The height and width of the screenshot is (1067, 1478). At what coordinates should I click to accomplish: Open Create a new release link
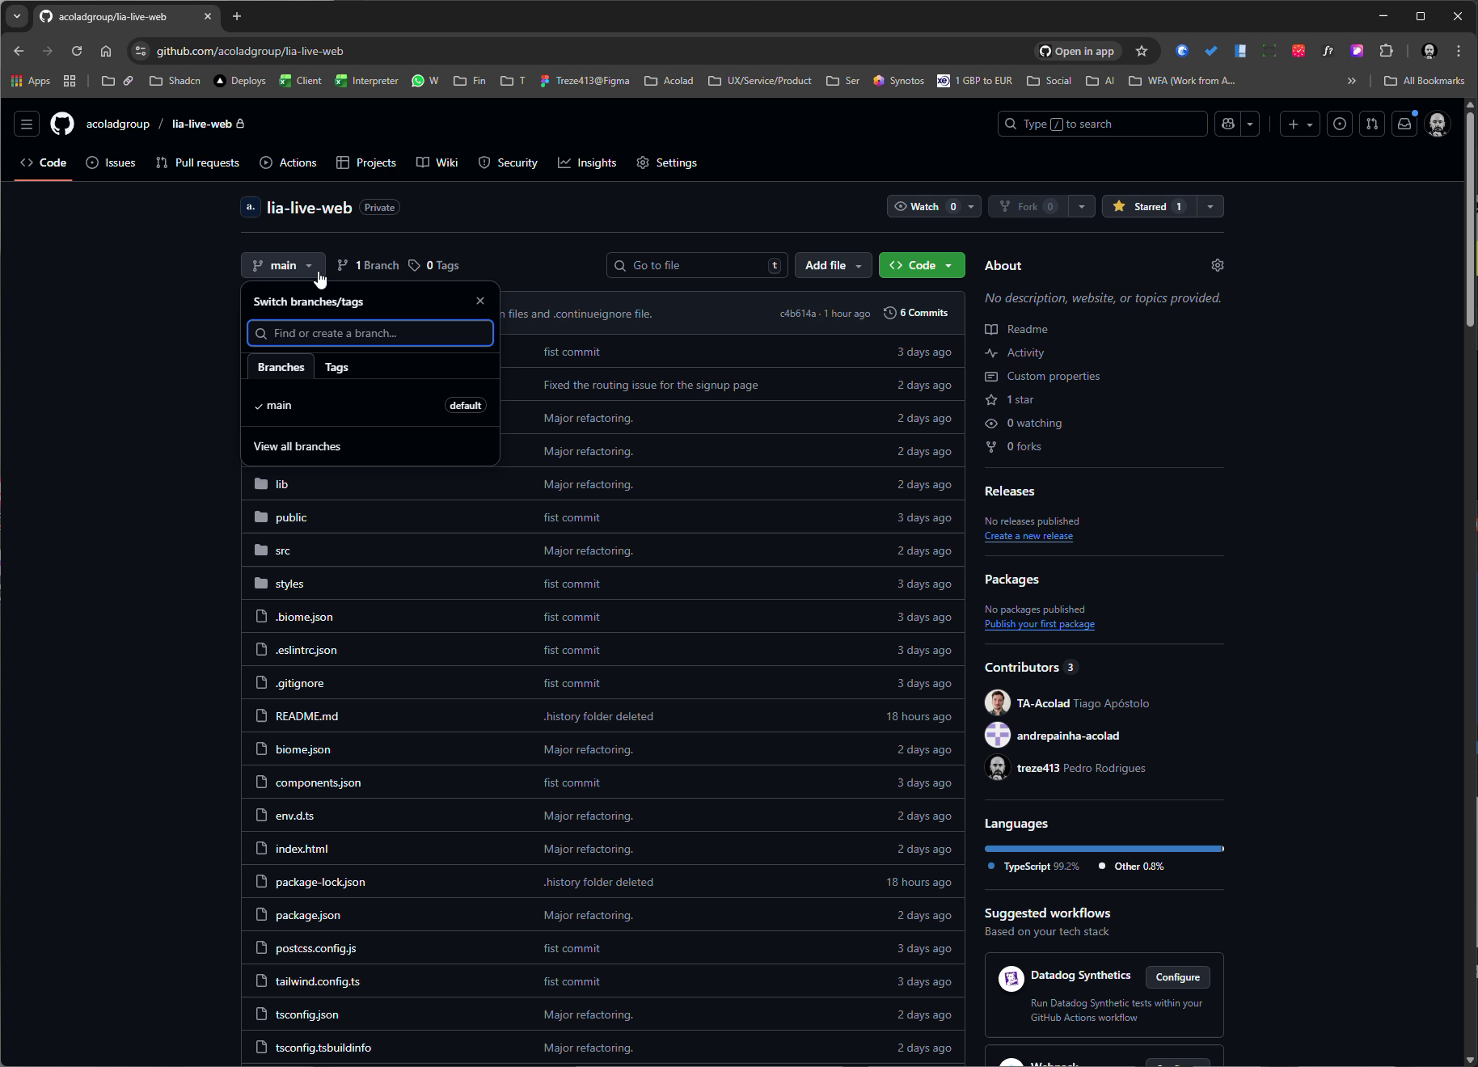point(1028,535)
